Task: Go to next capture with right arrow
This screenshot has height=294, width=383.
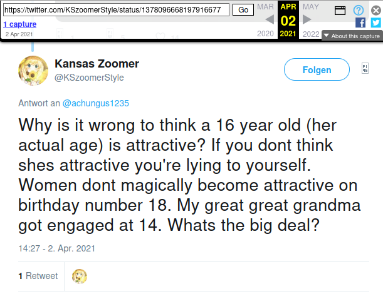Action: click(x=307, y=19)
